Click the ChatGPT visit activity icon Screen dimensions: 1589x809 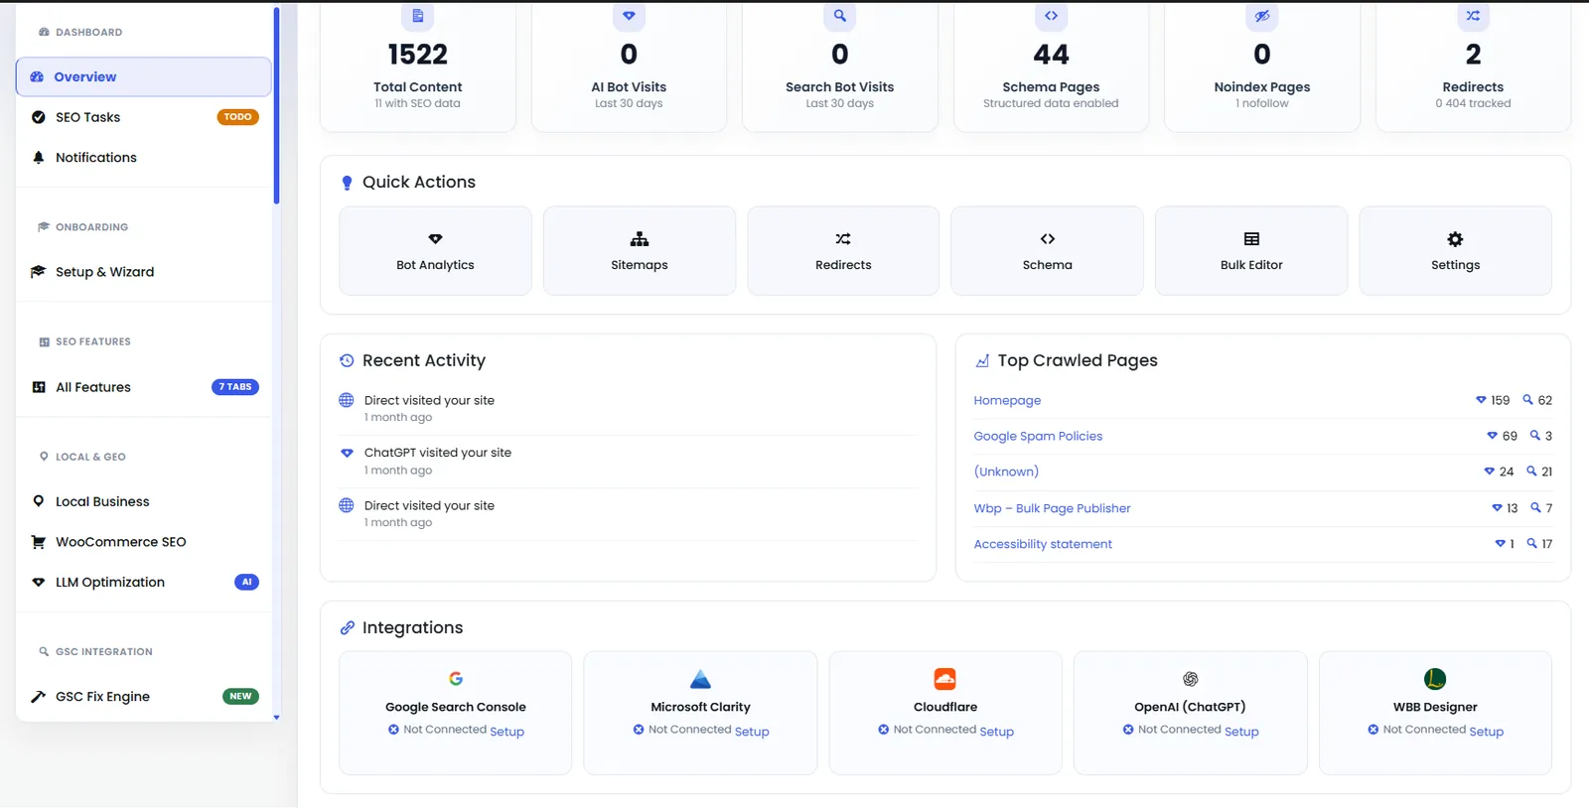(x=347, y=453)
